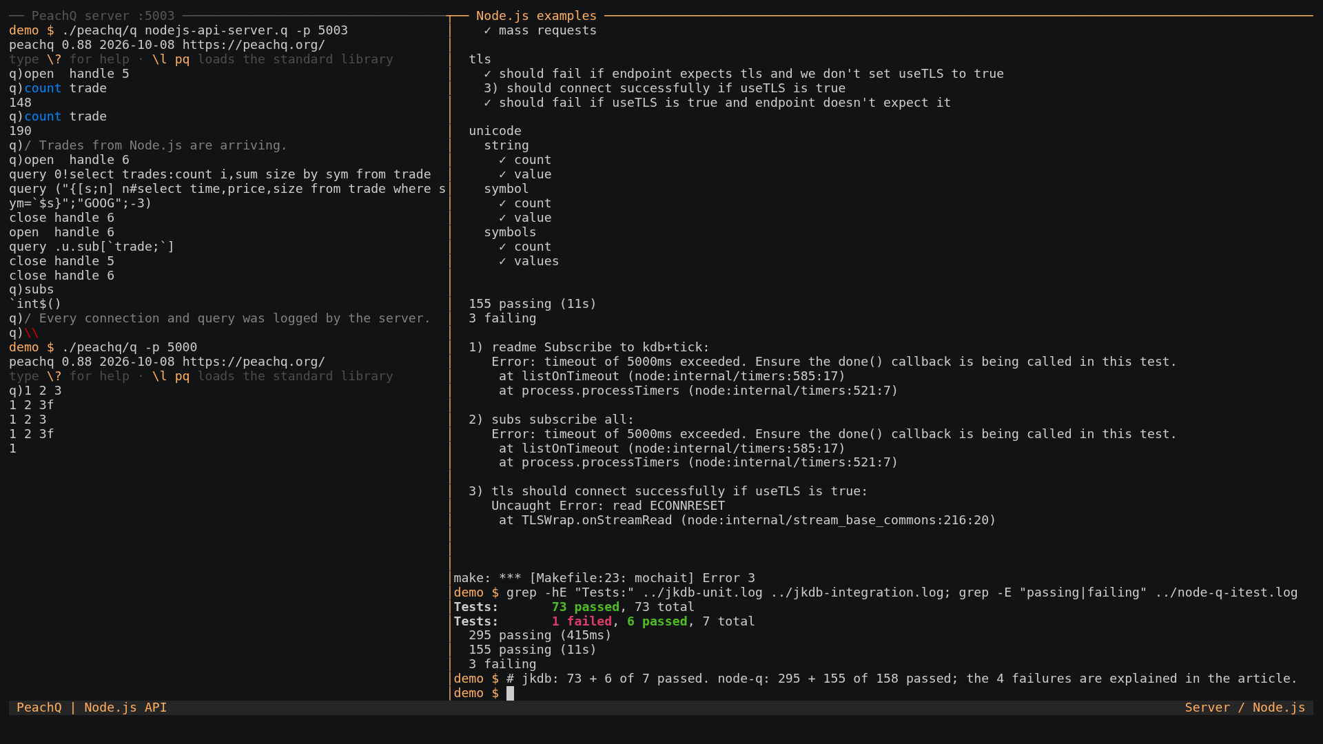Click the first '155 passing (11s)' summary line
1323x744 pixels.
[533, 304]
